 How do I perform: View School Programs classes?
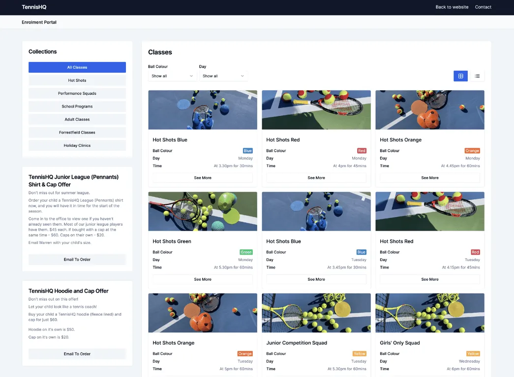pyautogui.click(x=77, y=106)
